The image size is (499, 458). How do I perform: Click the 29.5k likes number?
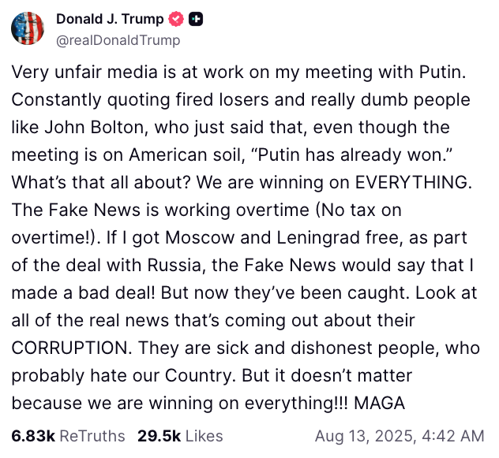pyautogui.click(x=158, y=436)
